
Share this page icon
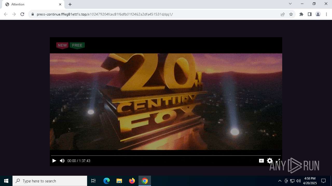click(283, 14)
